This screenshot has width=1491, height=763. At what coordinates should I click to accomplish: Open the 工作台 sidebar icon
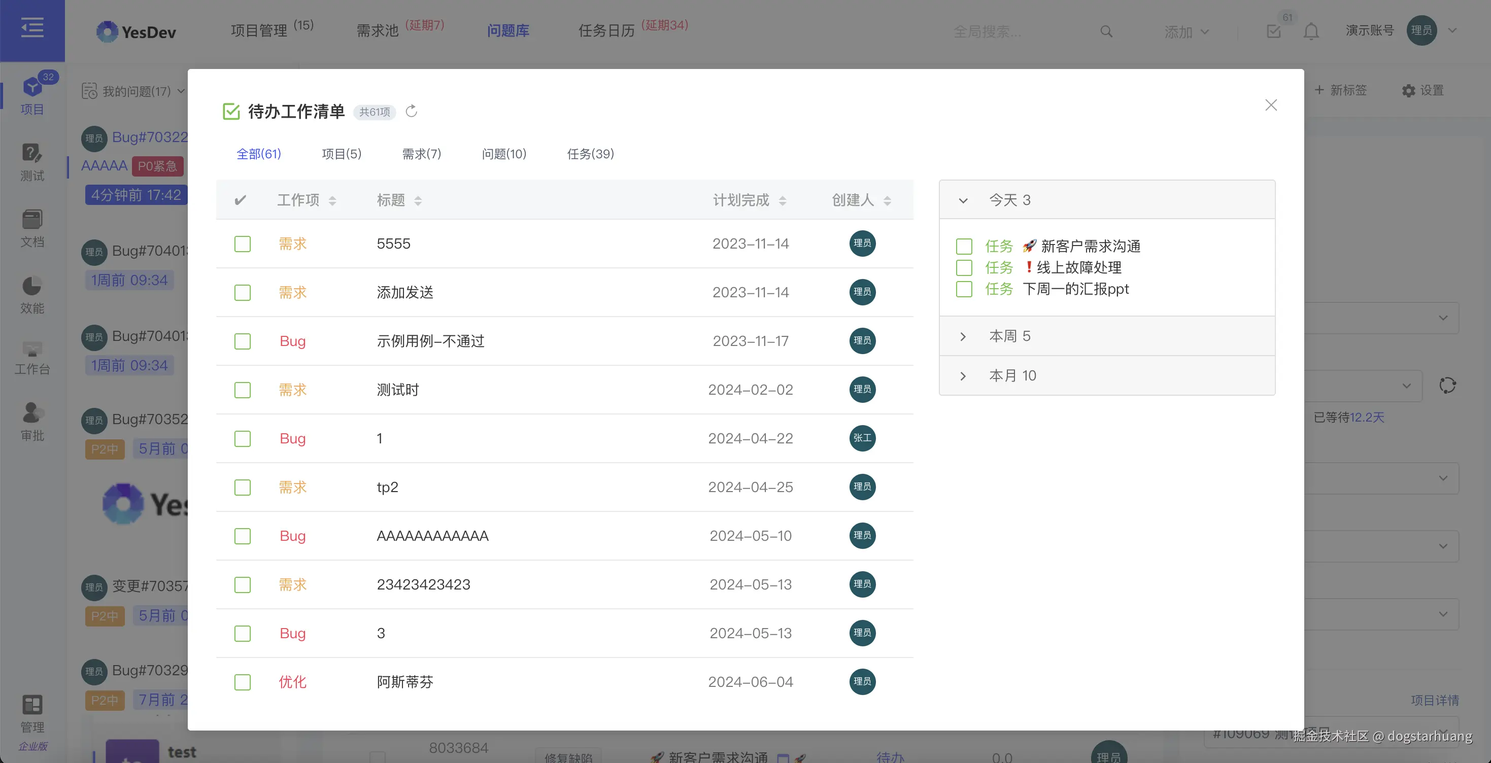pyautogui.click(x=32, y=359)
